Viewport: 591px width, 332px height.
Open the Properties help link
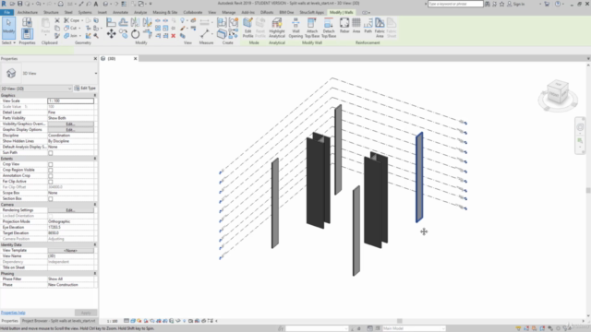pyautogui.click(x=13, y=313)
